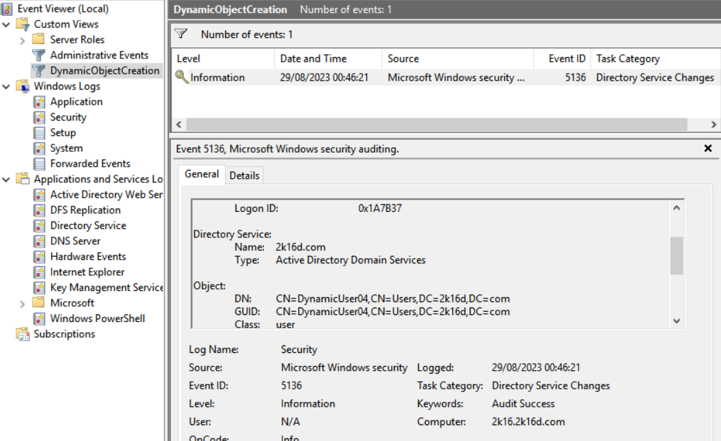The width and height of the screenshot is (721, 441).
Task: Select the General tab
Action: click(x=201, y=175)
